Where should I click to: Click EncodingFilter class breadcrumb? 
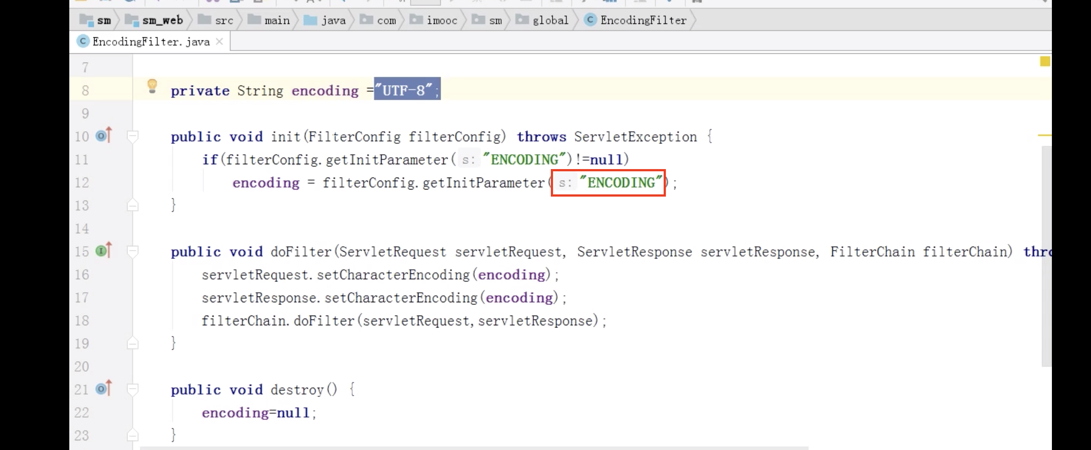click(x=636, y=20)
